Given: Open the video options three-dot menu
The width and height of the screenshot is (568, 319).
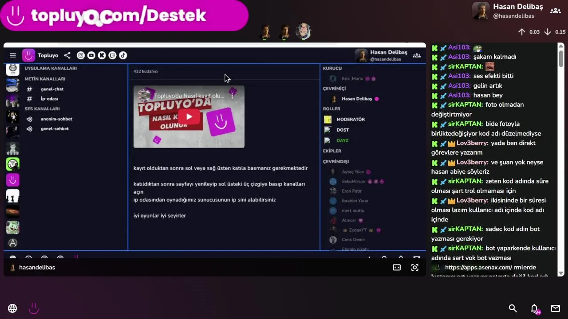Looking at the screenshot, I should (232, 96).
